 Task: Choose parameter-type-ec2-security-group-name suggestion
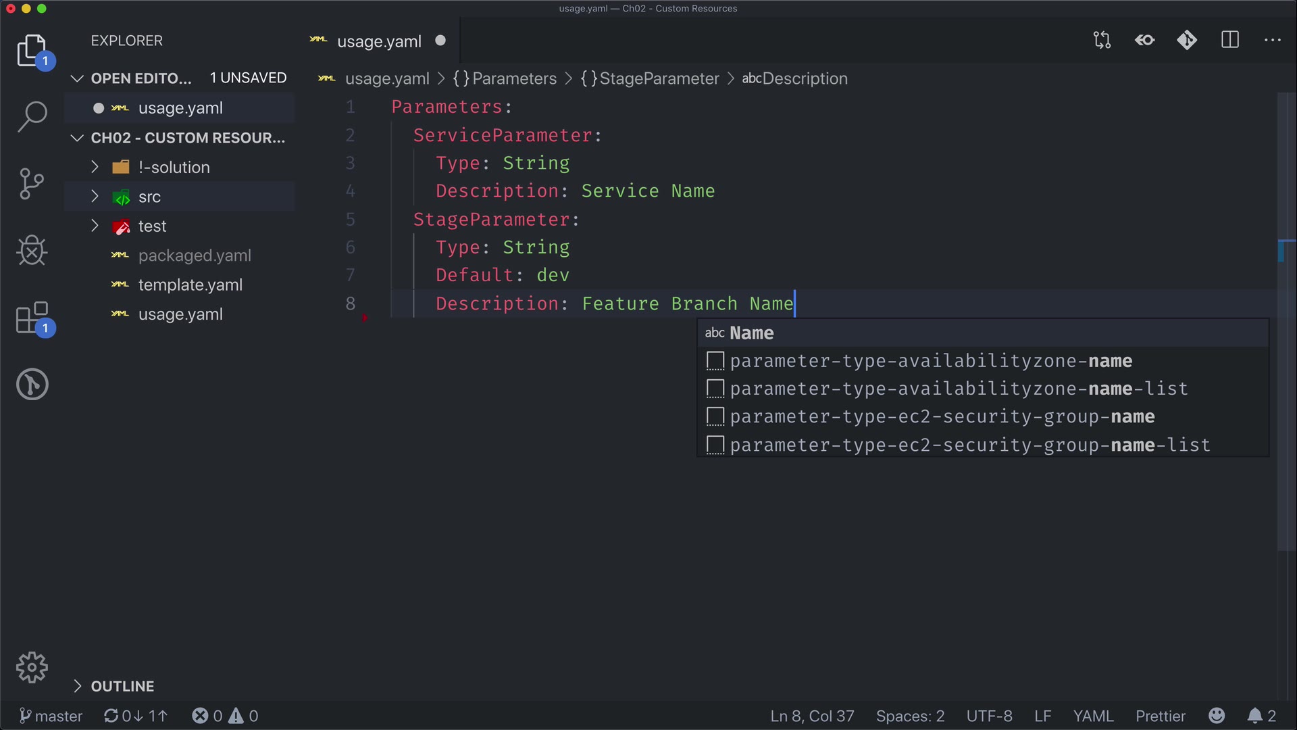click(942, 417)
